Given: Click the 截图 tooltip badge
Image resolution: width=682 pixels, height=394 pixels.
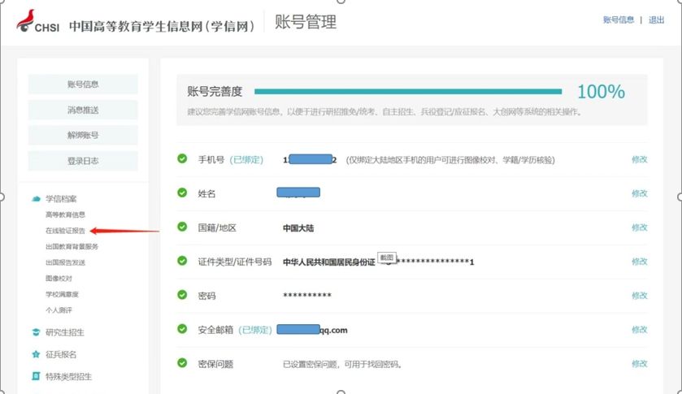Looking at the screenshot, I should pos(387,258).
